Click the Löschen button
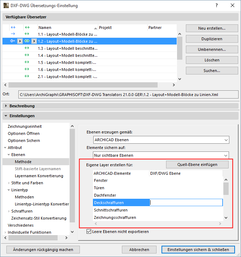 click(212, 60)
